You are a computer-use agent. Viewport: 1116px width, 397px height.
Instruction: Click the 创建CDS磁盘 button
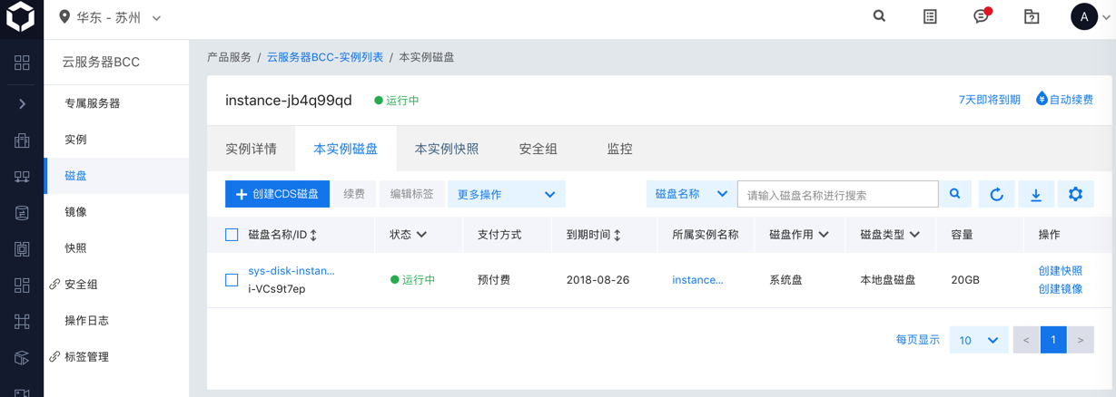click(277, 194)
